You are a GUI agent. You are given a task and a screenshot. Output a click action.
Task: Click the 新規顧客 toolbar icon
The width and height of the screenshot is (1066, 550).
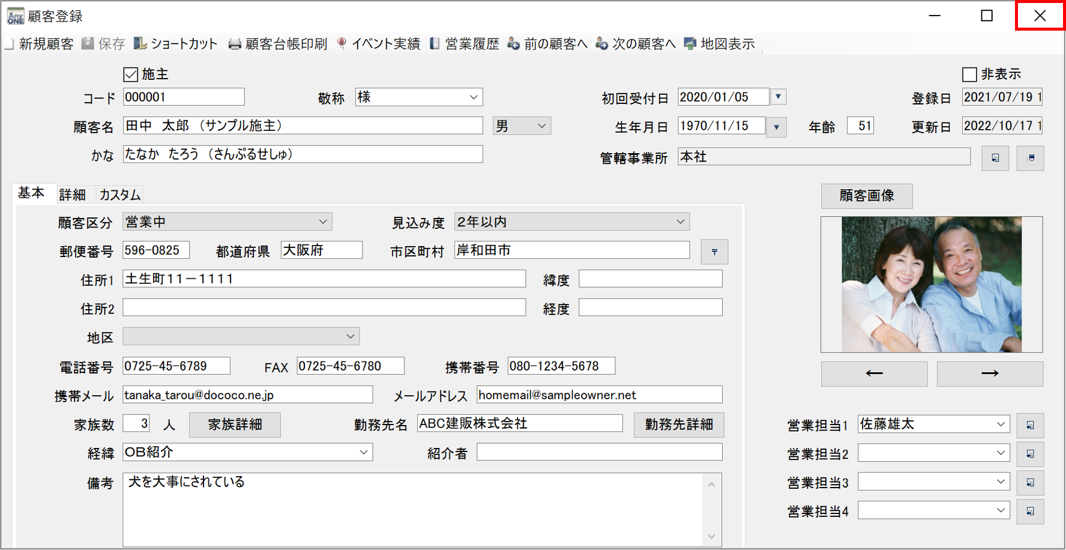[11, 44]
